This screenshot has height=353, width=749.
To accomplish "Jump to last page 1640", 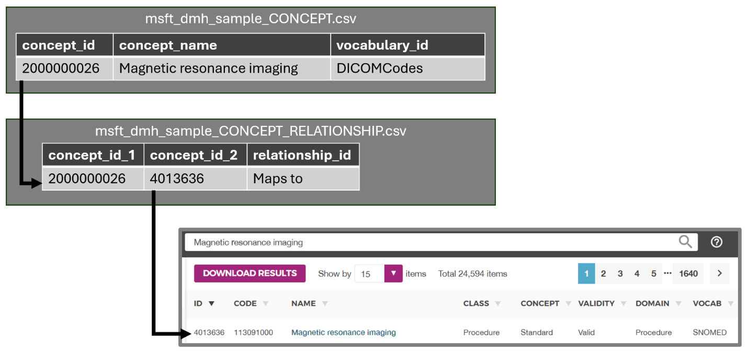I will coord(688,274).
